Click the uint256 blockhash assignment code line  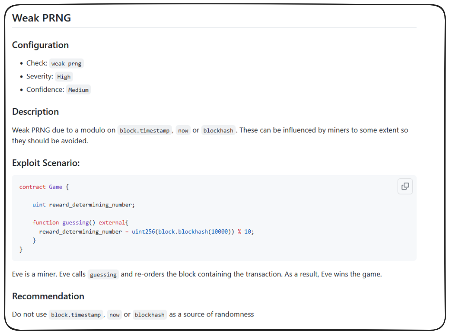(146, 231)
